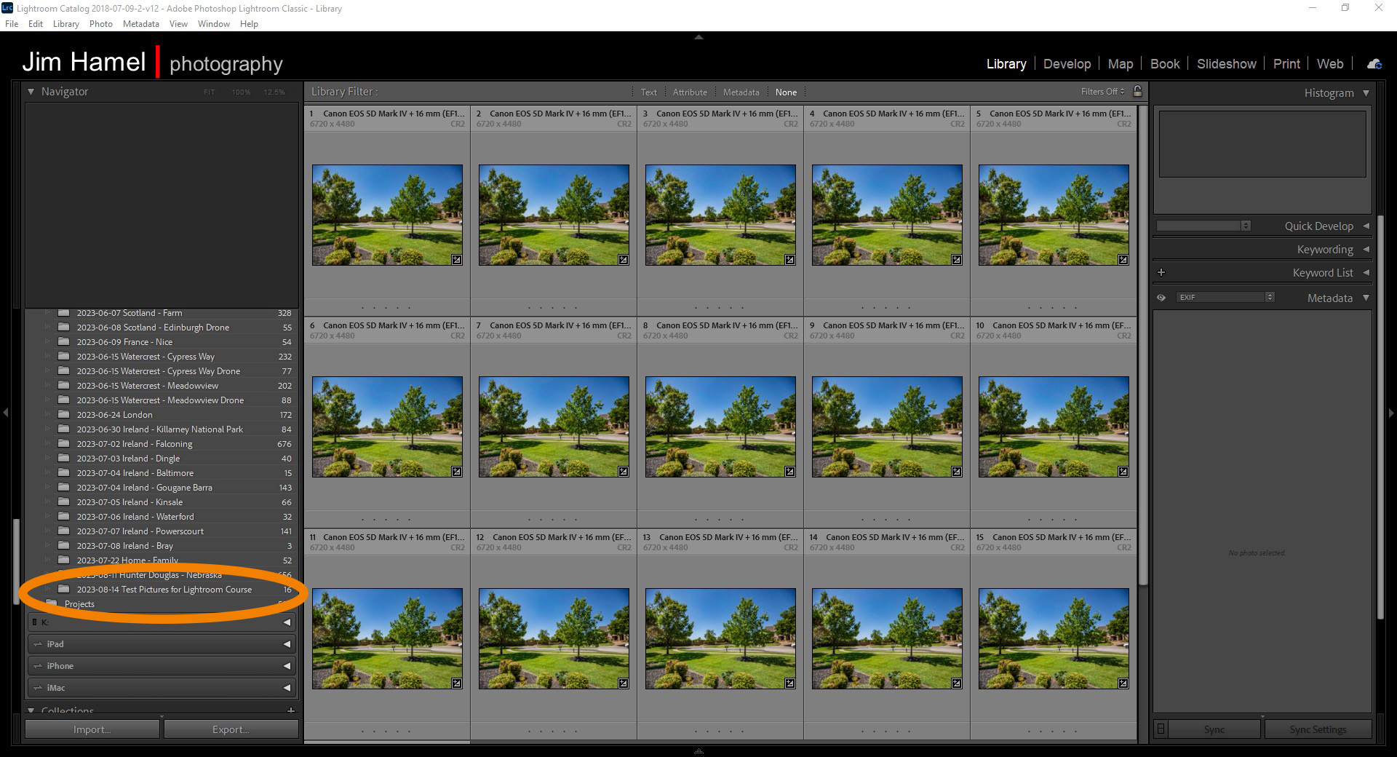1397x757 pixels.
Task: Open the EXIF metadata view dropdown
Action: click(x=1270, y=297)
